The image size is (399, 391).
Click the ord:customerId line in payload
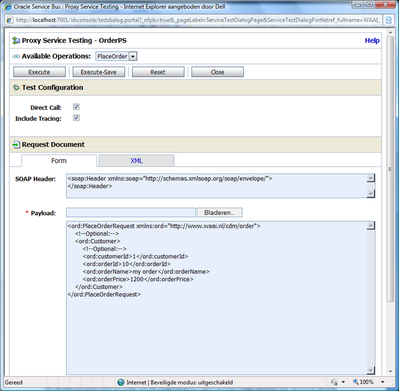point(135,256)
